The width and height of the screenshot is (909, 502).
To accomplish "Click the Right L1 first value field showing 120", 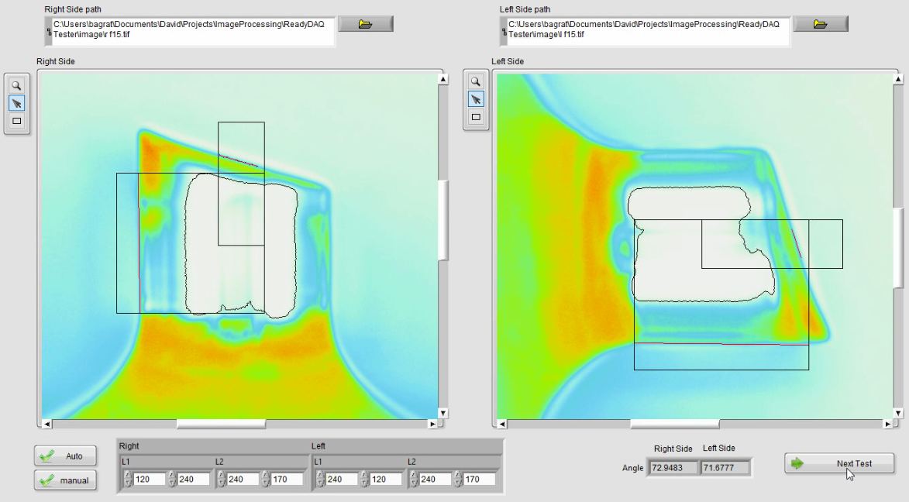I will click(x=149, y=480).
